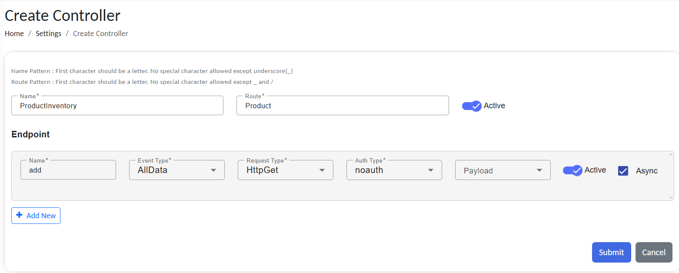Go to Home via breadcrumb
This screenshot has height=273, width=679.
pyautogui.click(x=14, y=33)
